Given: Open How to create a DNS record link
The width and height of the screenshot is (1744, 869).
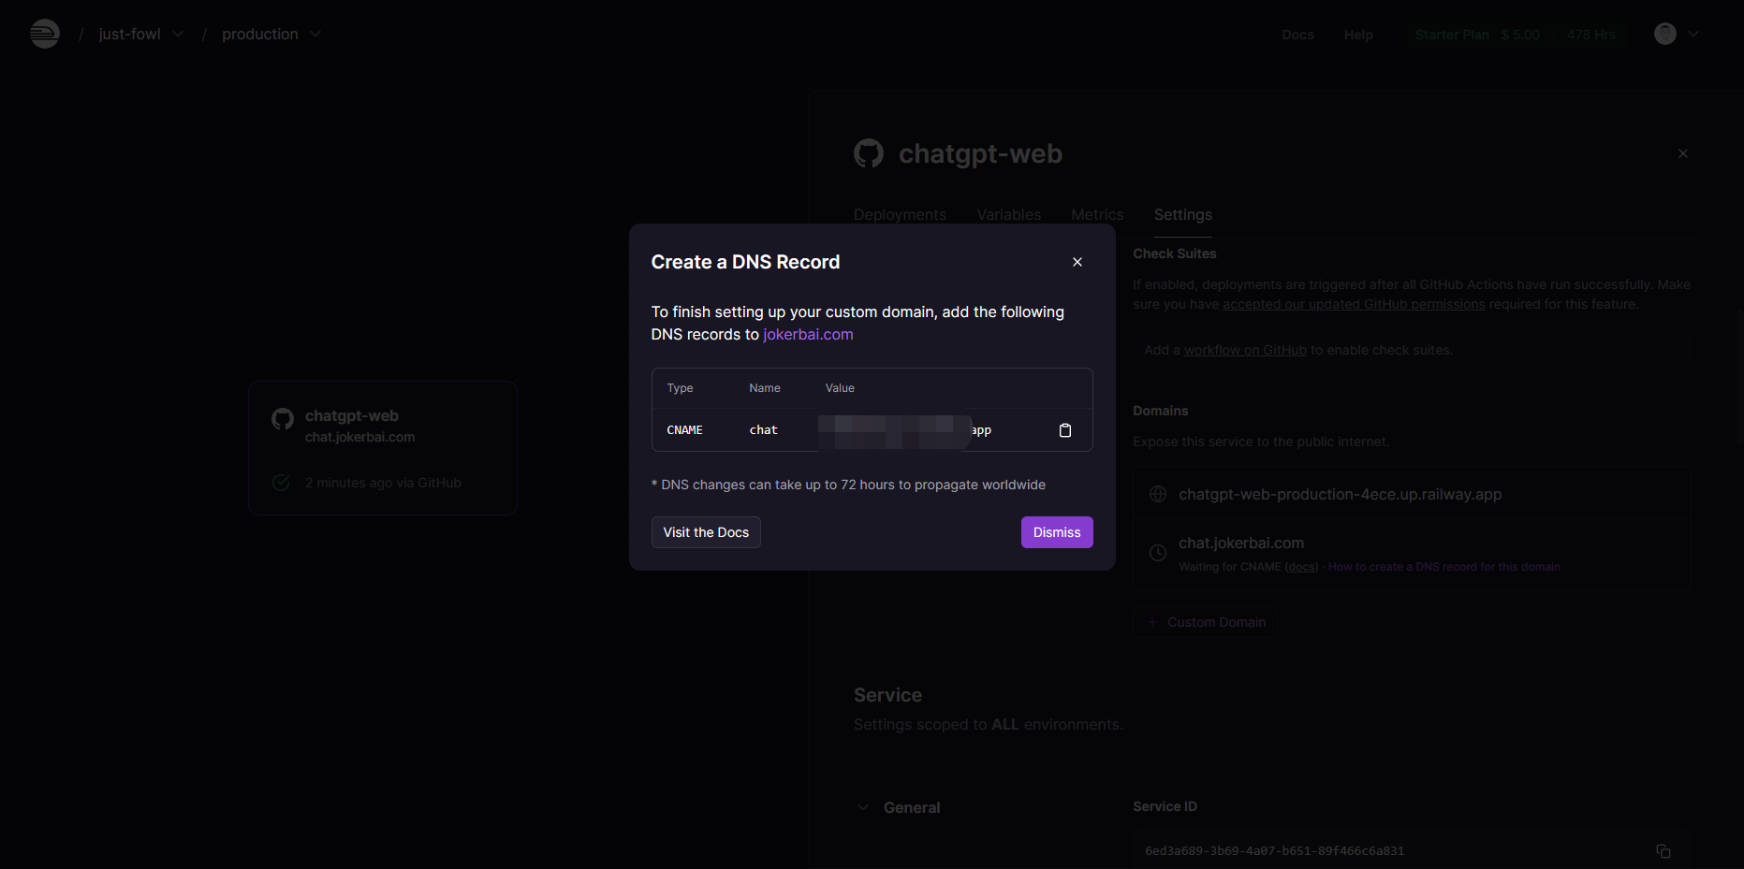Looking at the screenshot, I should coord(1444,567).
